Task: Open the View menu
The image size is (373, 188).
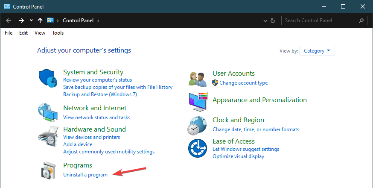Action: point(40,33)
